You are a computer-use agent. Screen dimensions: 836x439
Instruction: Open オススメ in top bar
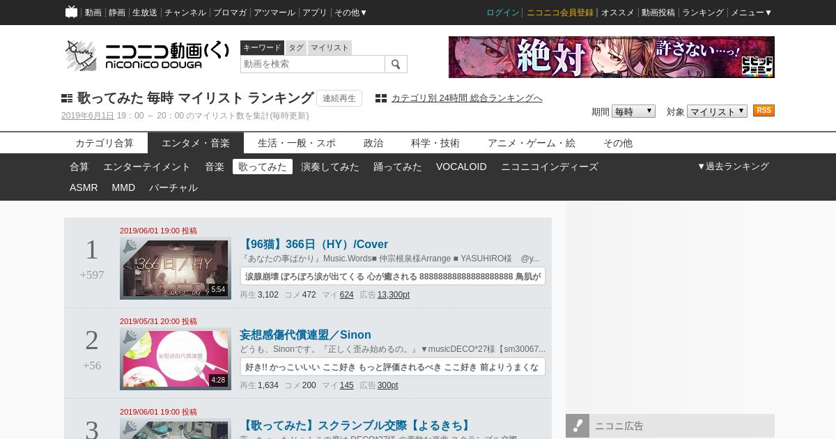pos(618,13)
